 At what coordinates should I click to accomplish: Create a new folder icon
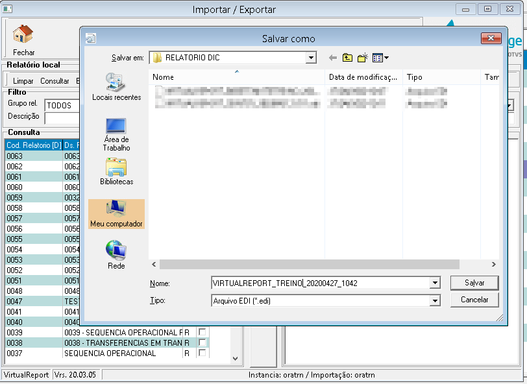coord(363,58)
